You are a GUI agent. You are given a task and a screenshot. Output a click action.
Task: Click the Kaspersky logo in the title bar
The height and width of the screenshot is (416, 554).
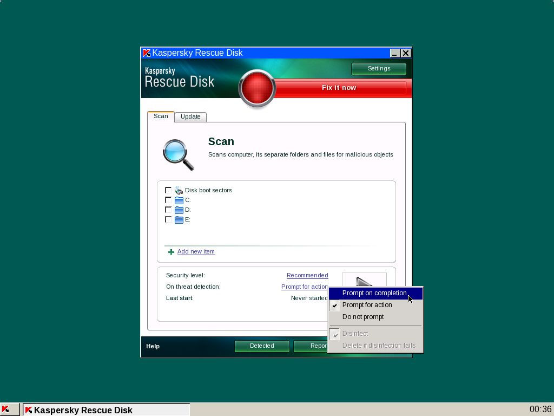(x=146, y=53)
